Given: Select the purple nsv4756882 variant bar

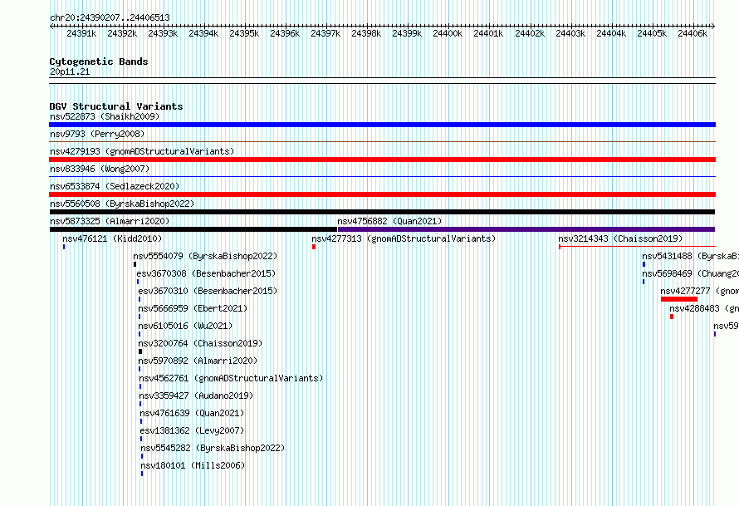Looking at the screenshot, I should coord(526,229).
